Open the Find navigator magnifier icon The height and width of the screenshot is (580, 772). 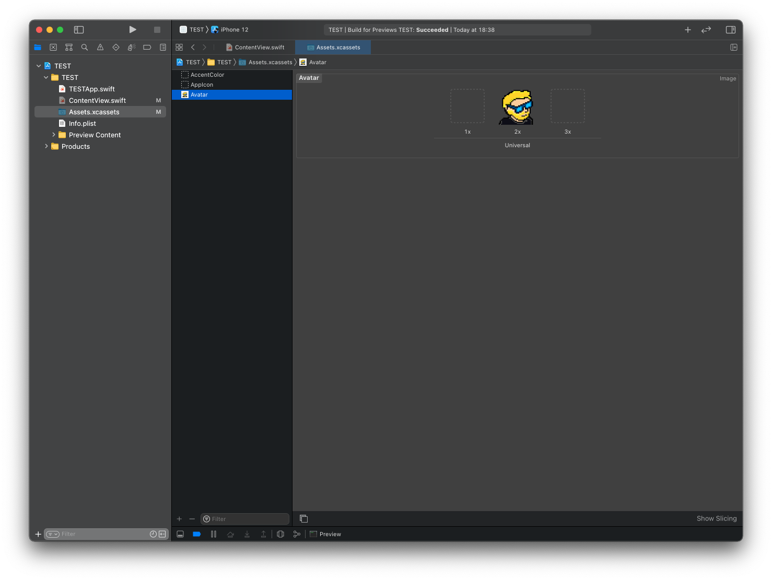[x=85, y=48]
